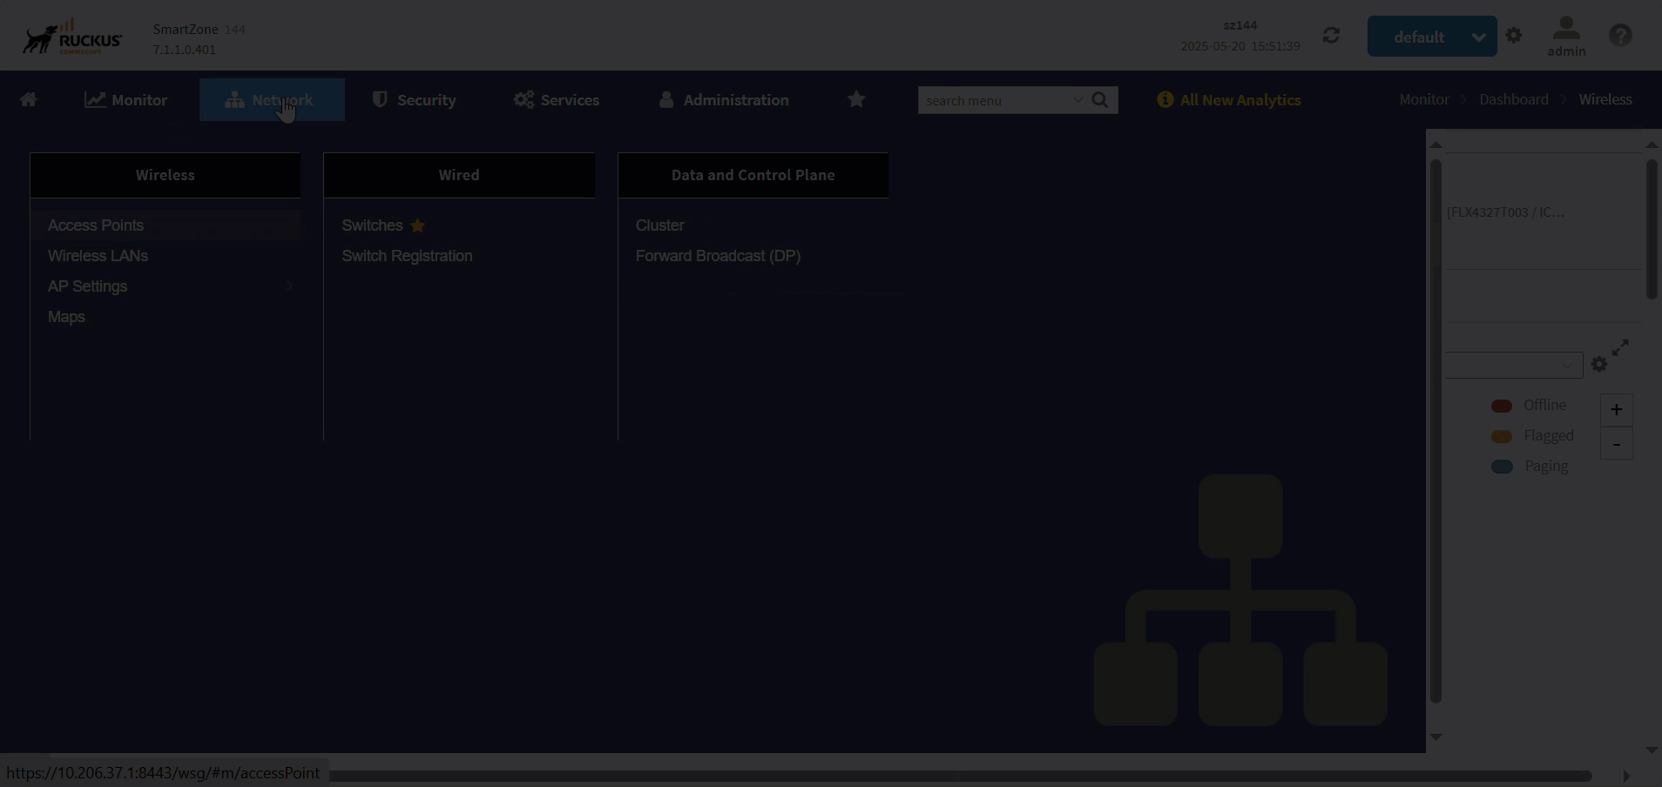The width and height of the screenshot is (1662, 787).
Task: Click the Data and Control Plane header
Action: (x=753, y=175)
